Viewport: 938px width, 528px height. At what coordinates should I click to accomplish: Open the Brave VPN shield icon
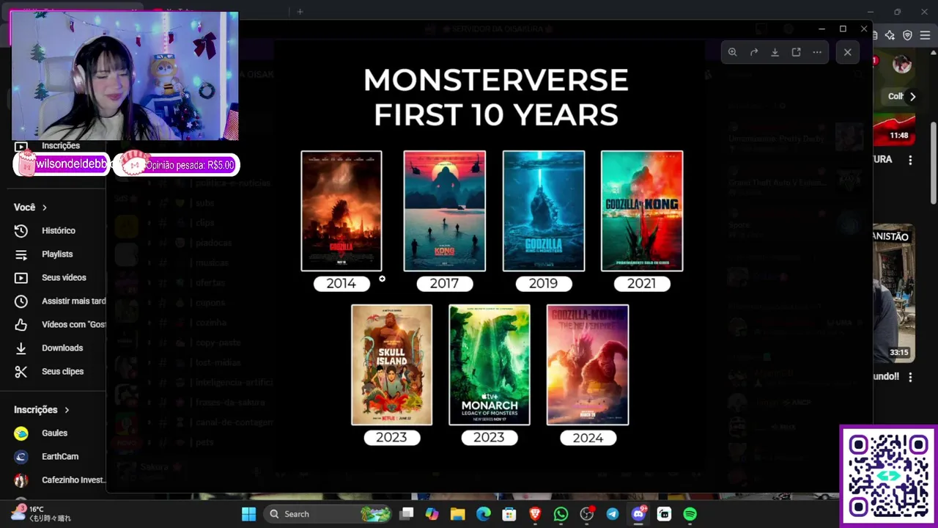pos(907,35)
